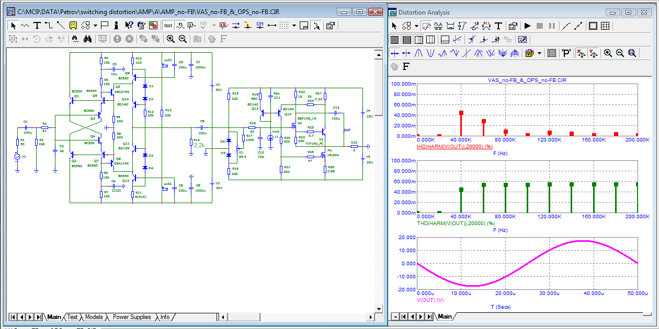Activate the Help mode arrow-question tool
Screen dimensions: 659x329
pos(129,25)
